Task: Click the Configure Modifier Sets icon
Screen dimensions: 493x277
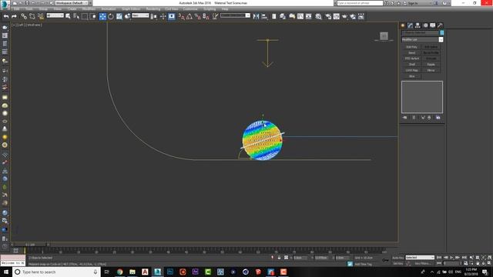Action: click(438, 118)
